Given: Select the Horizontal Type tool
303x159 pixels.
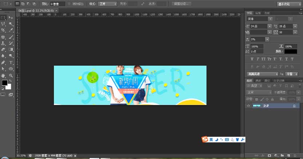Looking at the screenshot, I should coord(11,63).
